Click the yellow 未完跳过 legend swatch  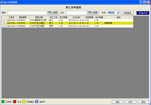(x=24, y=102)
